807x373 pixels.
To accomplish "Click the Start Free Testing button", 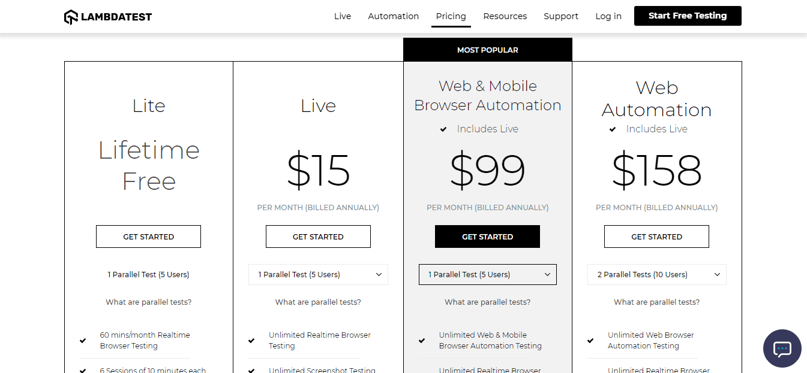I will tap(687, 16).
